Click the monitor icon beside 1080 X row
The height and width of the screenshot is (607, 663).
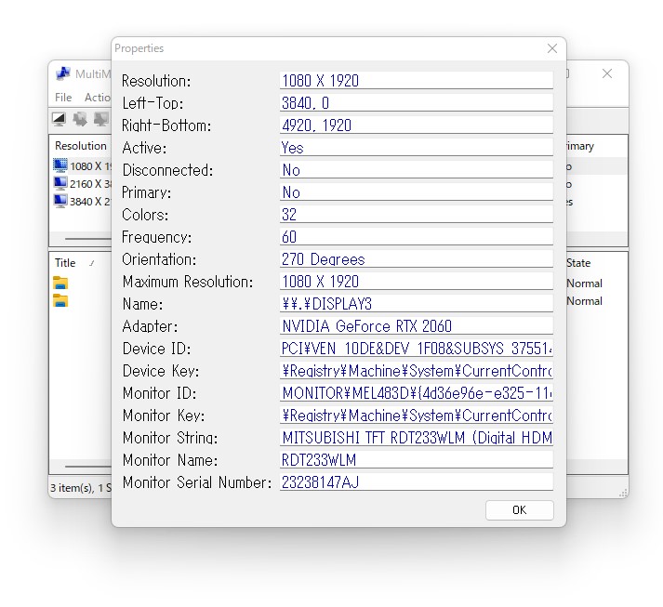60,165
